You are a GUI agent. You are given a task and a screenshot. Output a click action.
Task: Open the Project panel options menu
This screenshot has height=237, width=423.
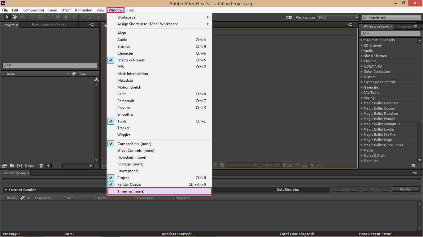pos(91,25)
